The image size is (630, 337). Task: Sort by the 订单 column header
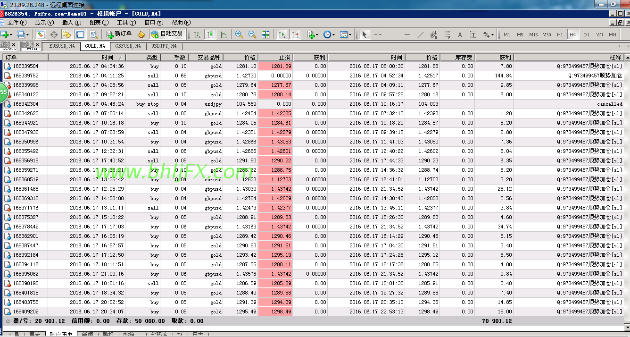coord(25,57)
